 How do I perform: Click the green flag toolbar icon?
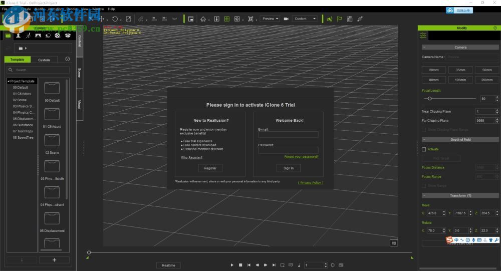coord(339,19)
